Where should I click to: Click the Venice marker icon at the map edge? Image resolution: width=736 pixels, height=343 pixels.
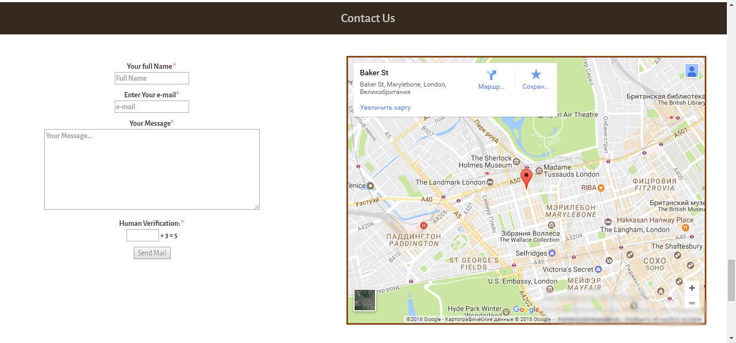point(371,185)
